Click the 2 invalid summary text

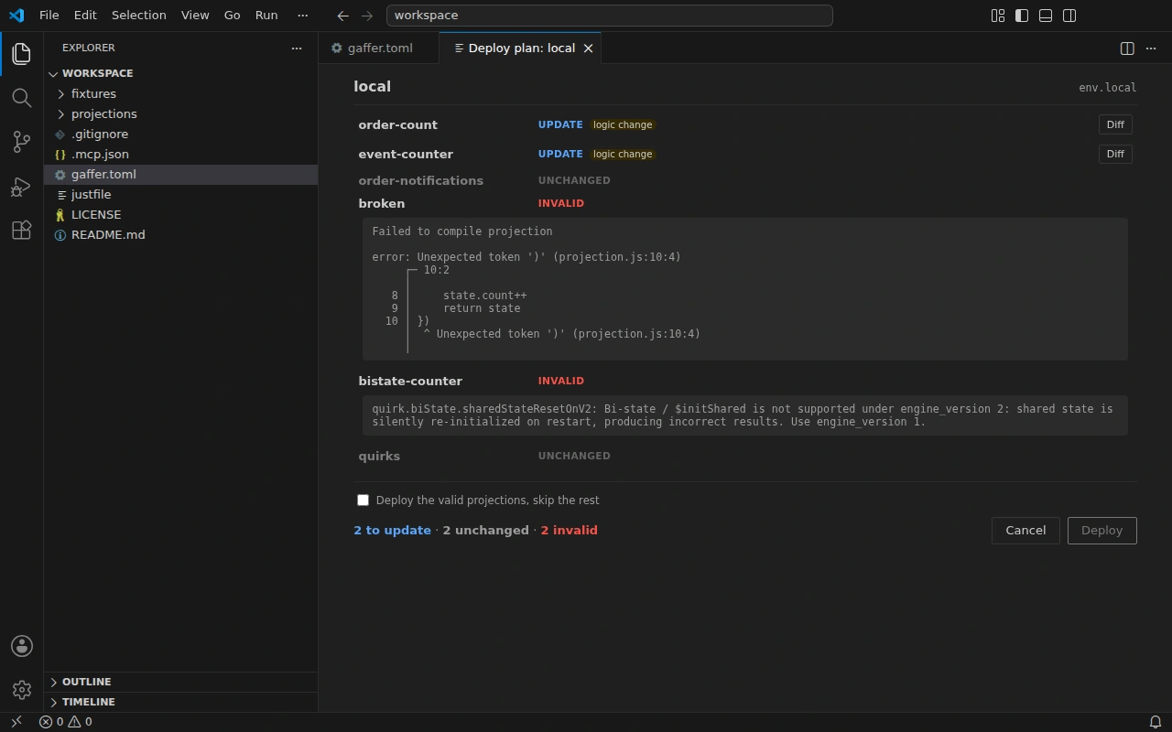pos(569,531)
